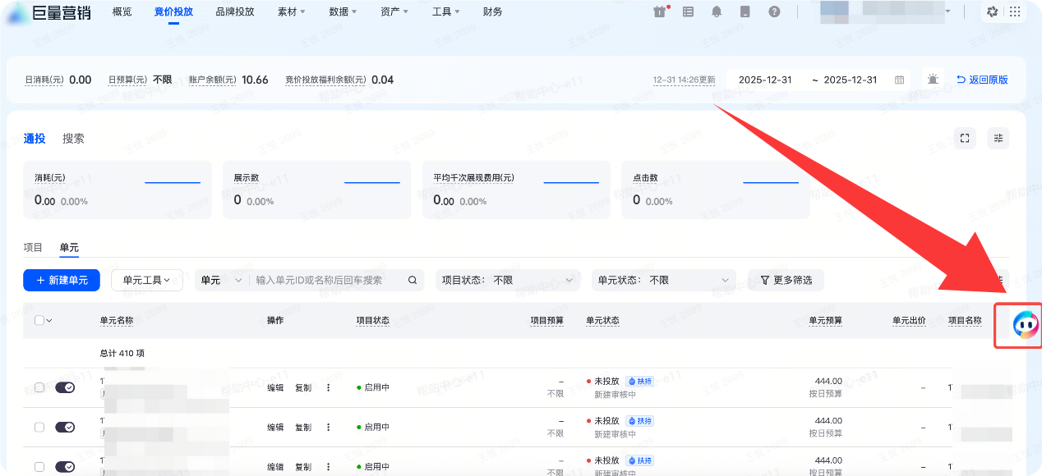Click 编辑 in the first data row
Viewport: 1042px width, 476px height.
[275, 387]
